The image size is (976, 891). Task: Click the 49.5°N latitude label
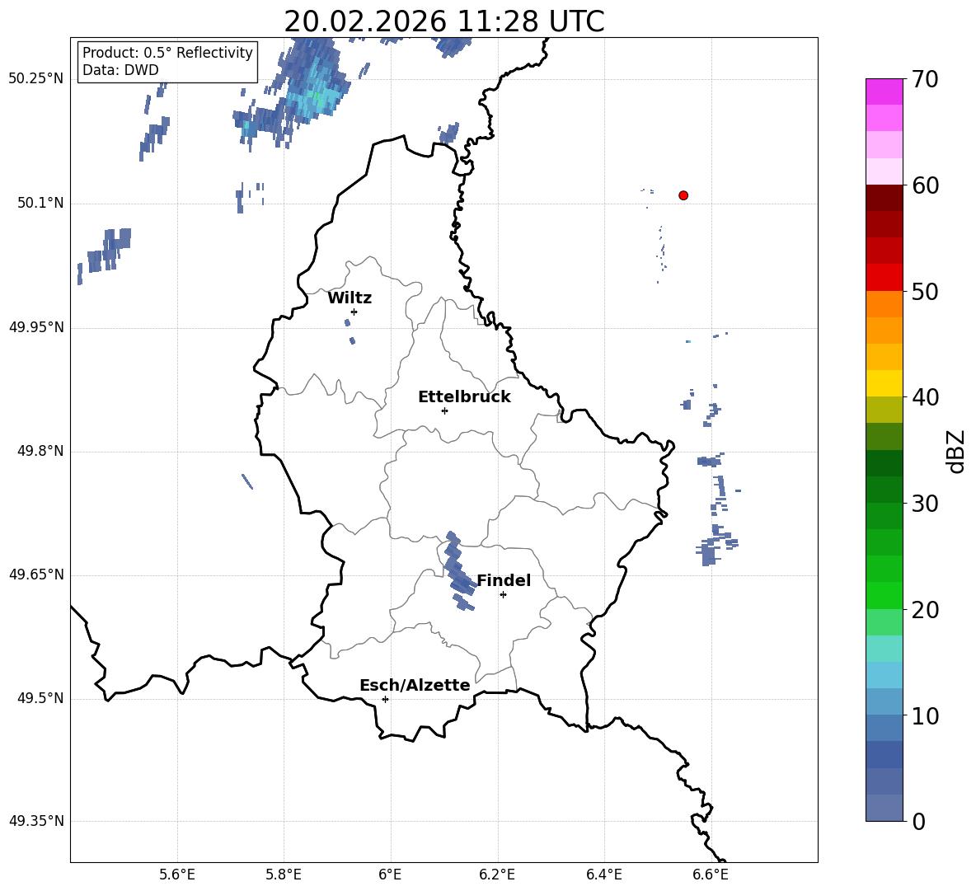(x=40, y=699)
